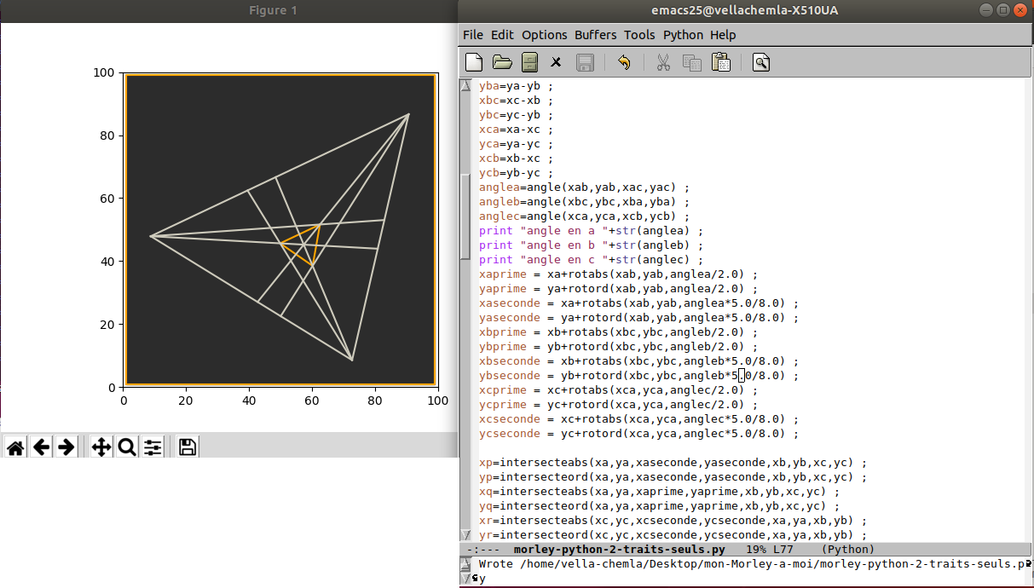The height and width of the screenshot is (588, 1034).
Task: Open the configure subplots dialog
Action: pos(153,447)
